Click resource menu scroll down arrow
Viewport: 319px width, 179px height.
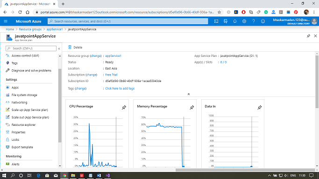click(x=60, y=166)
